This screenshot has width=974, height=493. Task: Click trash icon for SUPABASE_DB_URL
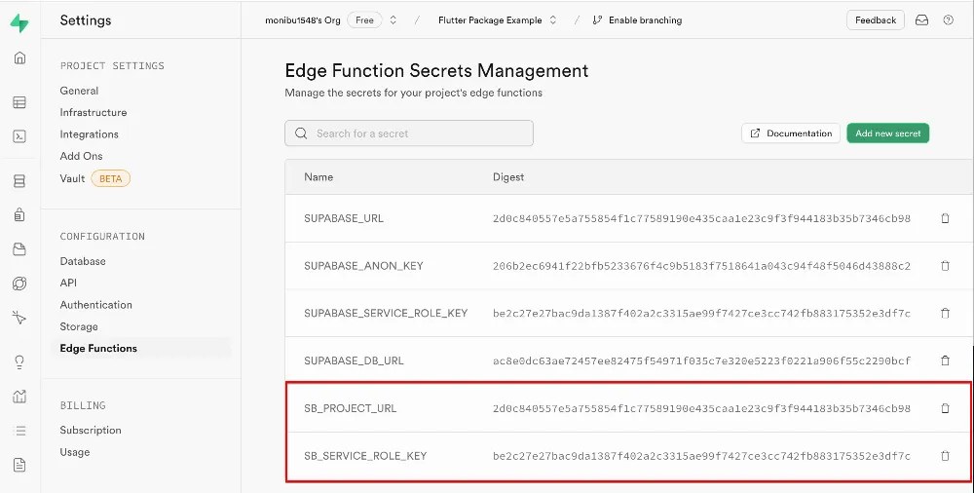945,360
